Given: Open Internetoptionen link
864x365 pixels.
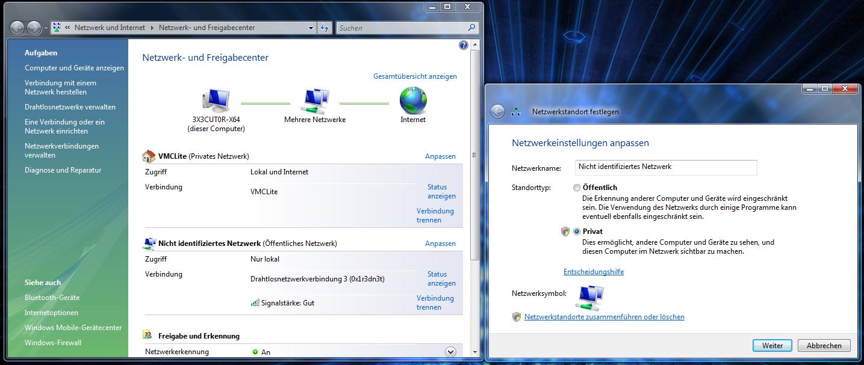Looking at the screenshot, I should (x=51, y=313).
